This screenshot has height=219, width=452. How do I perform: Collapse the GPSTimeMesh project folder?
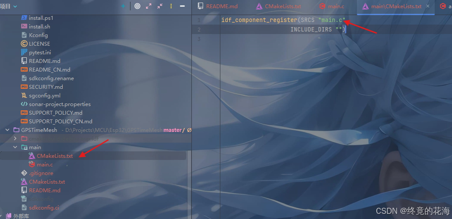tap(7, 130)
